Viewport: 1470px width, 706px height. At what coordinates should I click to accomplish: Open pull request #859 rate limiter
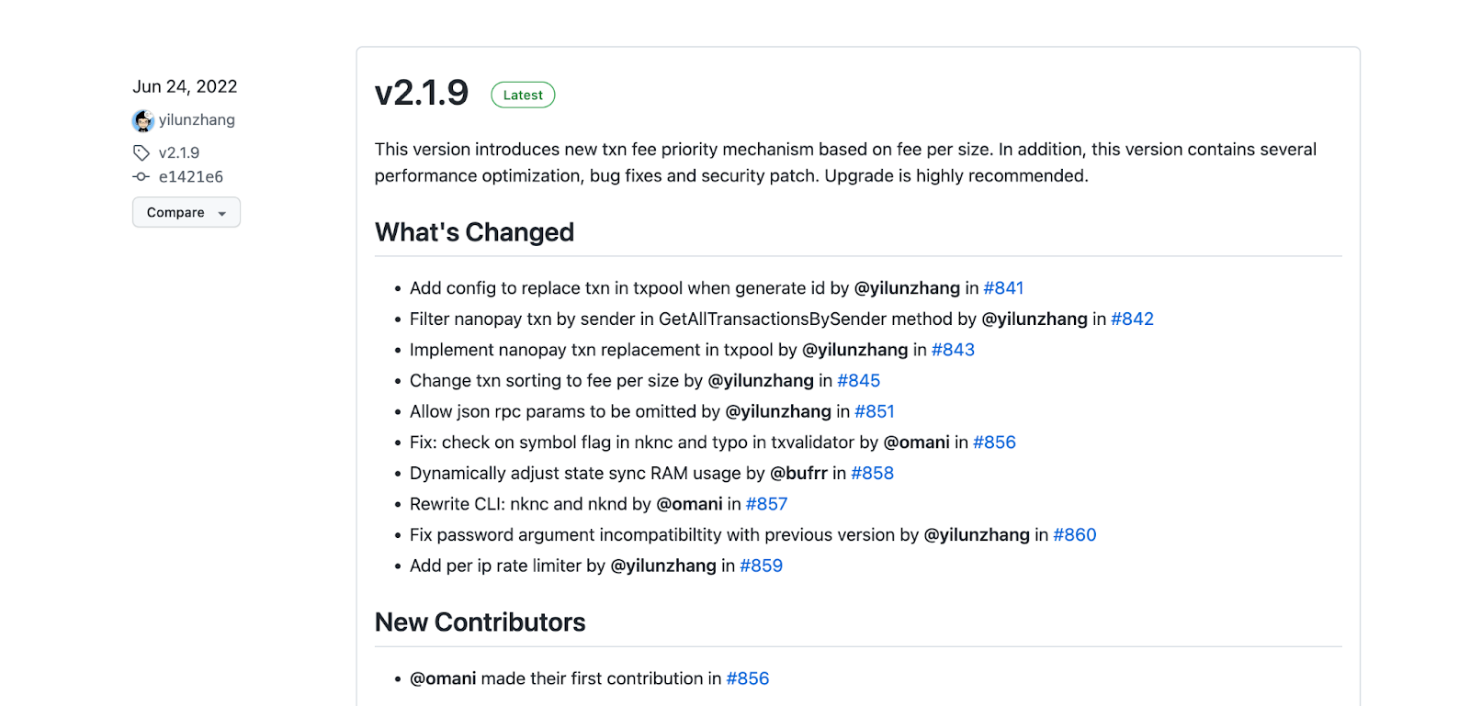761,566
